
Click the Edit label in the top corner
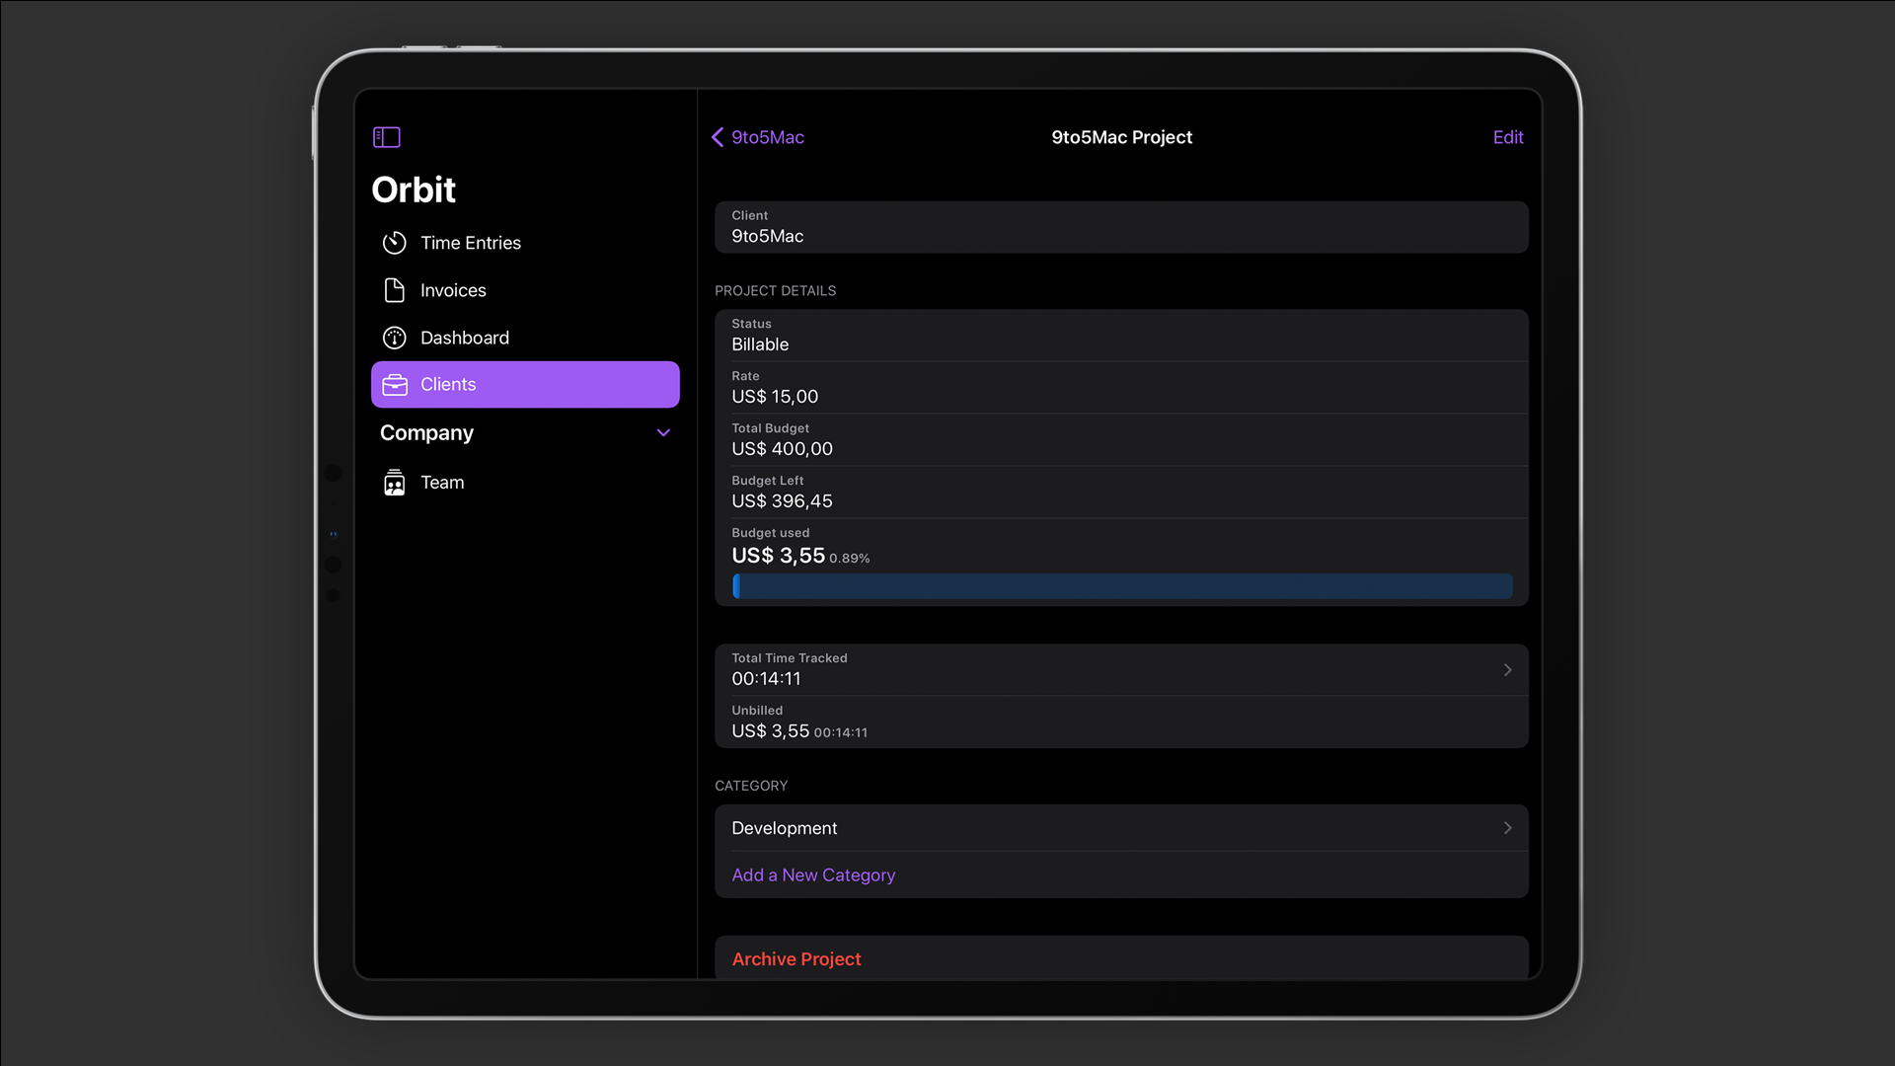tap(1508, 137)
